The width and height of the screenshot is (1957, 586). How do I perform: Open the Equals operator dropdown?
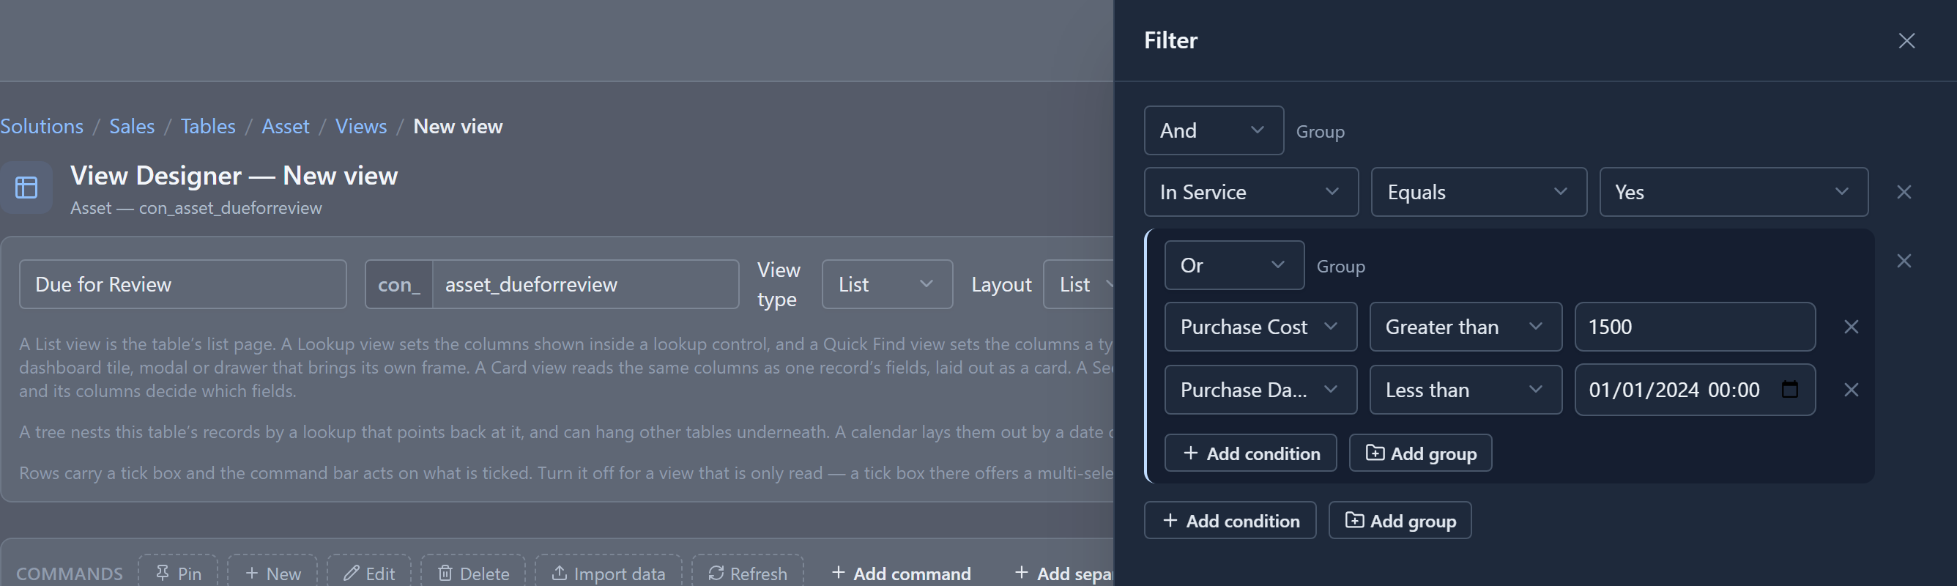(x=1479, y=193)
